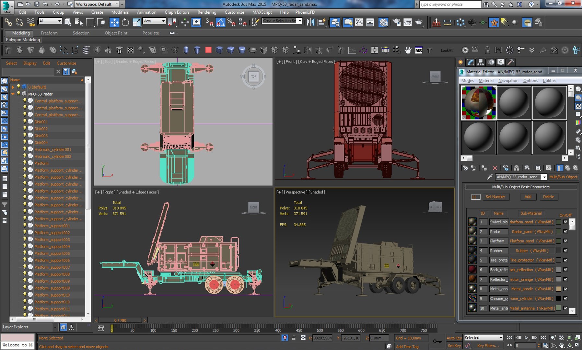Image resolution: width=582 pixels, height=350 pixels.
Task: Open the Layer Explorer dropdown
Action: coord(55,327)
